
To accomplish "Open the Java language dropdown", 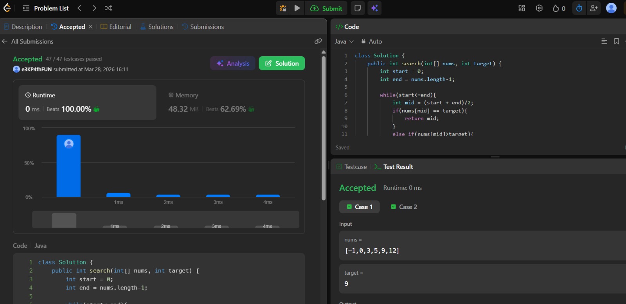I will (x=344, y=41).
